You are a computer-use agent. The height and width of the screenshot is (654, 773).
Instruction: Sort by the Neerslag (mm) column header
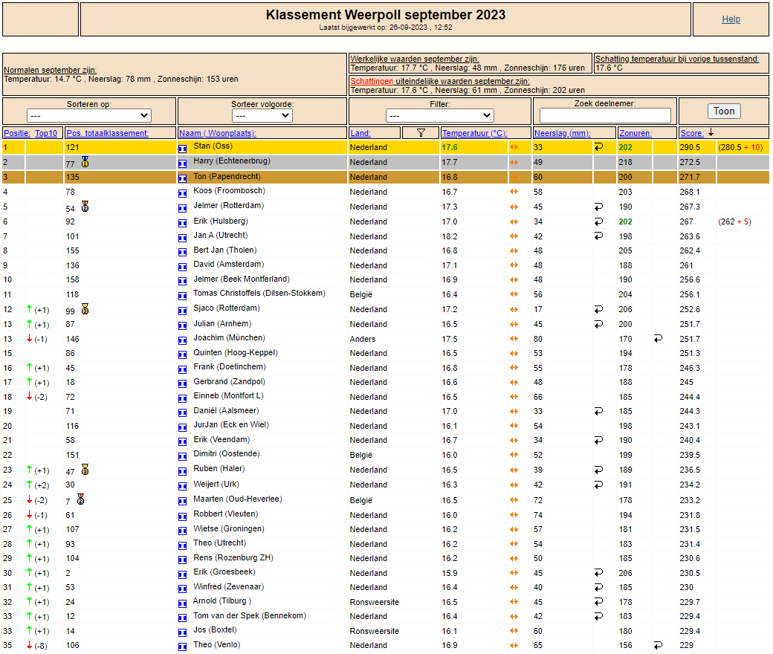[x=562, y=134]
